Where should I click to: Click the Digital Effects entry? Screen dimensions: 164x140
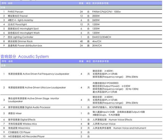tap(81, 120)
